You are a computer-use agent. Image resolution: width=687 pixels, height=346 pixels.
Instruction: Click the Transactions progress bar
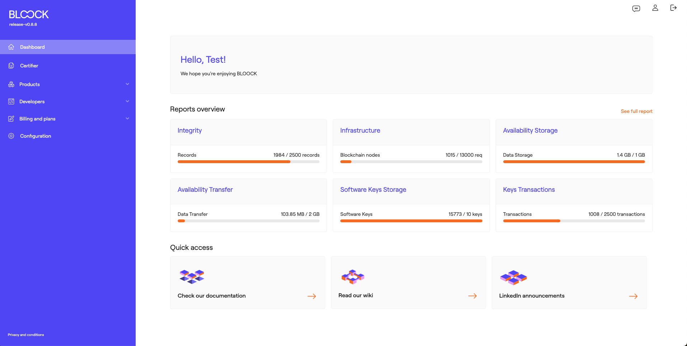pyautogui.click(x=574, y=221)
